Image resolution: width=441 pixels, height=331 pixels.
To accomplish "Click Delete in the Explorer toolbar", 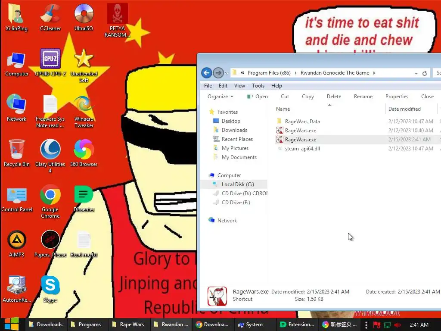I will (334, 97).
